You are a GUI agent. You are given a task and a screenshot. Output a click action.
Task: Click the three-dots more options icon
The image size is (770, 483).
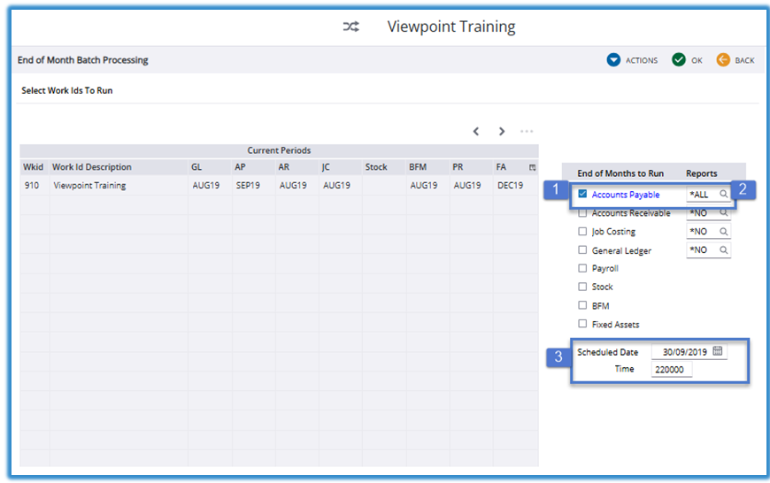tap(527, 132)
